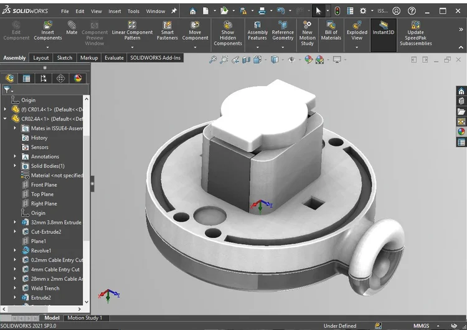The width and height of the screenshot is (467, 330).
Task: Select the Move Component tool
Action: (x=195, y=31)
